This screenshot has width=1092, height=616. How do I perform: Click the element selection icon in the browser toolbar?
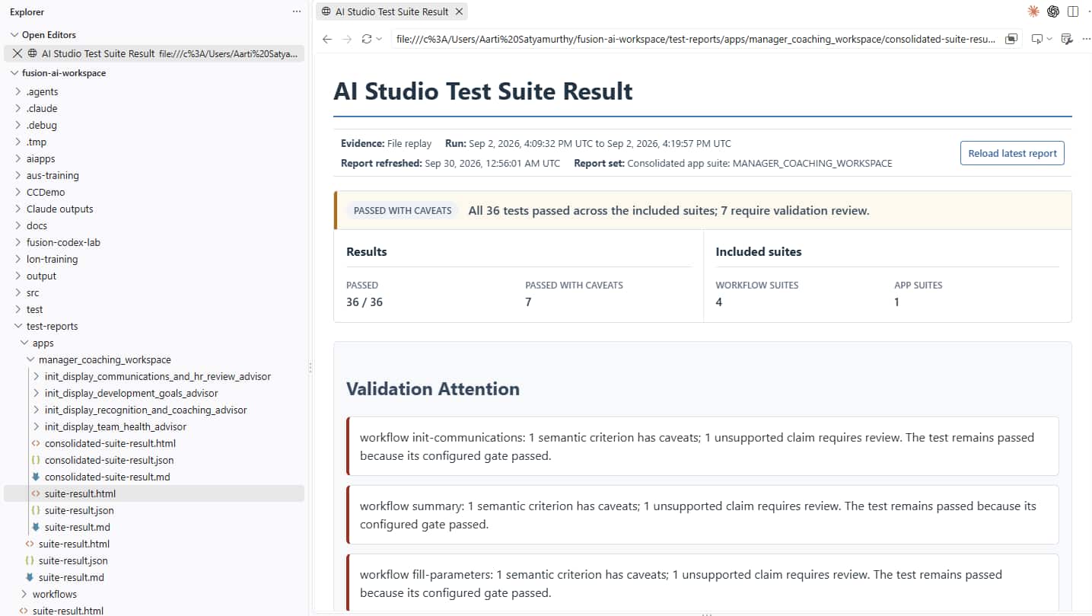[1036, 39]
